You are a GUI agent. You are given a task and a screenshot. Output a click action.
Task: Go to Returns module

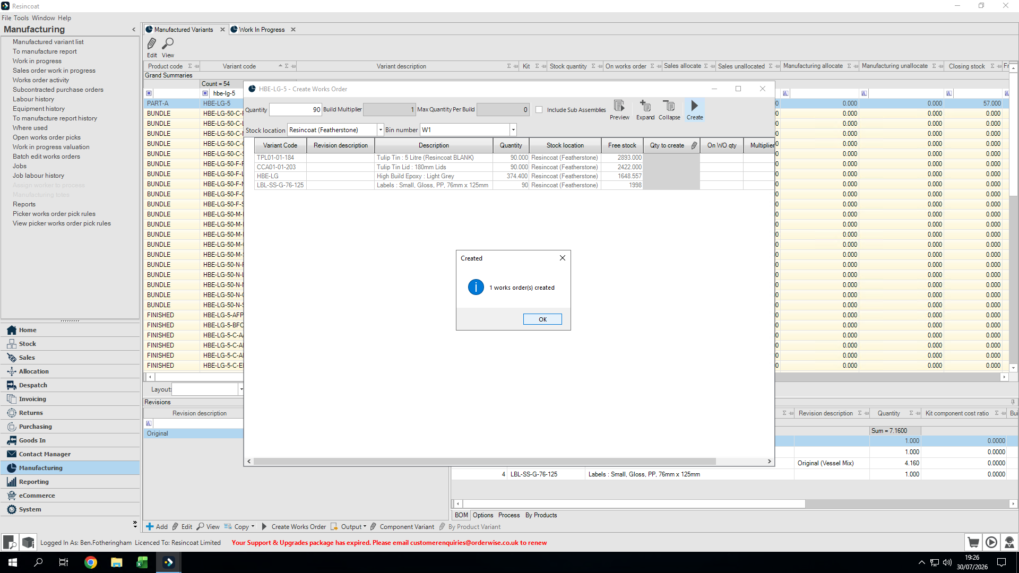point(70,413)
